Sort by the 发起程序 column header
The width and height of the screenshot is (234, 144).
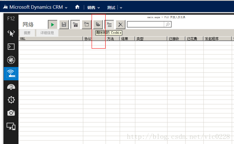[217, 39]
